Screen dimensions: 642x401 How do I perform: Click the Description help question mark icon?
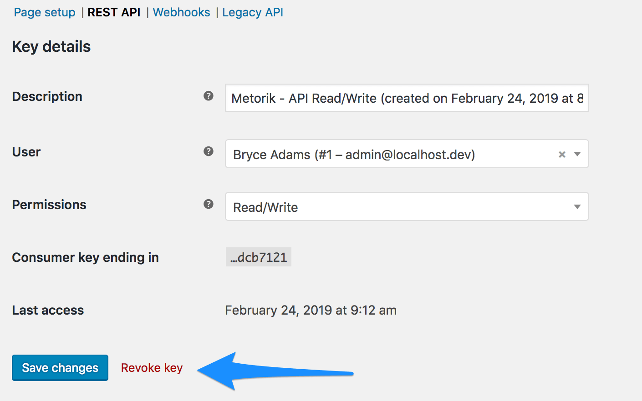pyautogui.click(x=209, y=96)
